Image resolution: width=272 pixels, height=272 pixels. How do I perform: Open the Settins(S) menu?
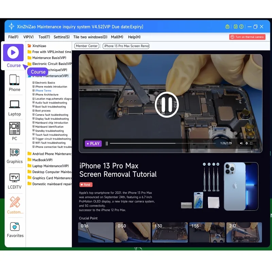[x=62, y=37]
